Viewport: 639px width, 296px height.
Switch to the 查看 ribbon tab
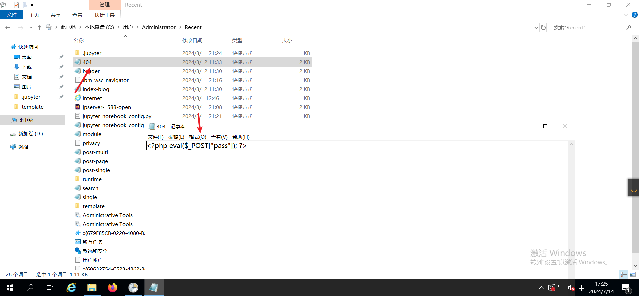tap(77, 15)
